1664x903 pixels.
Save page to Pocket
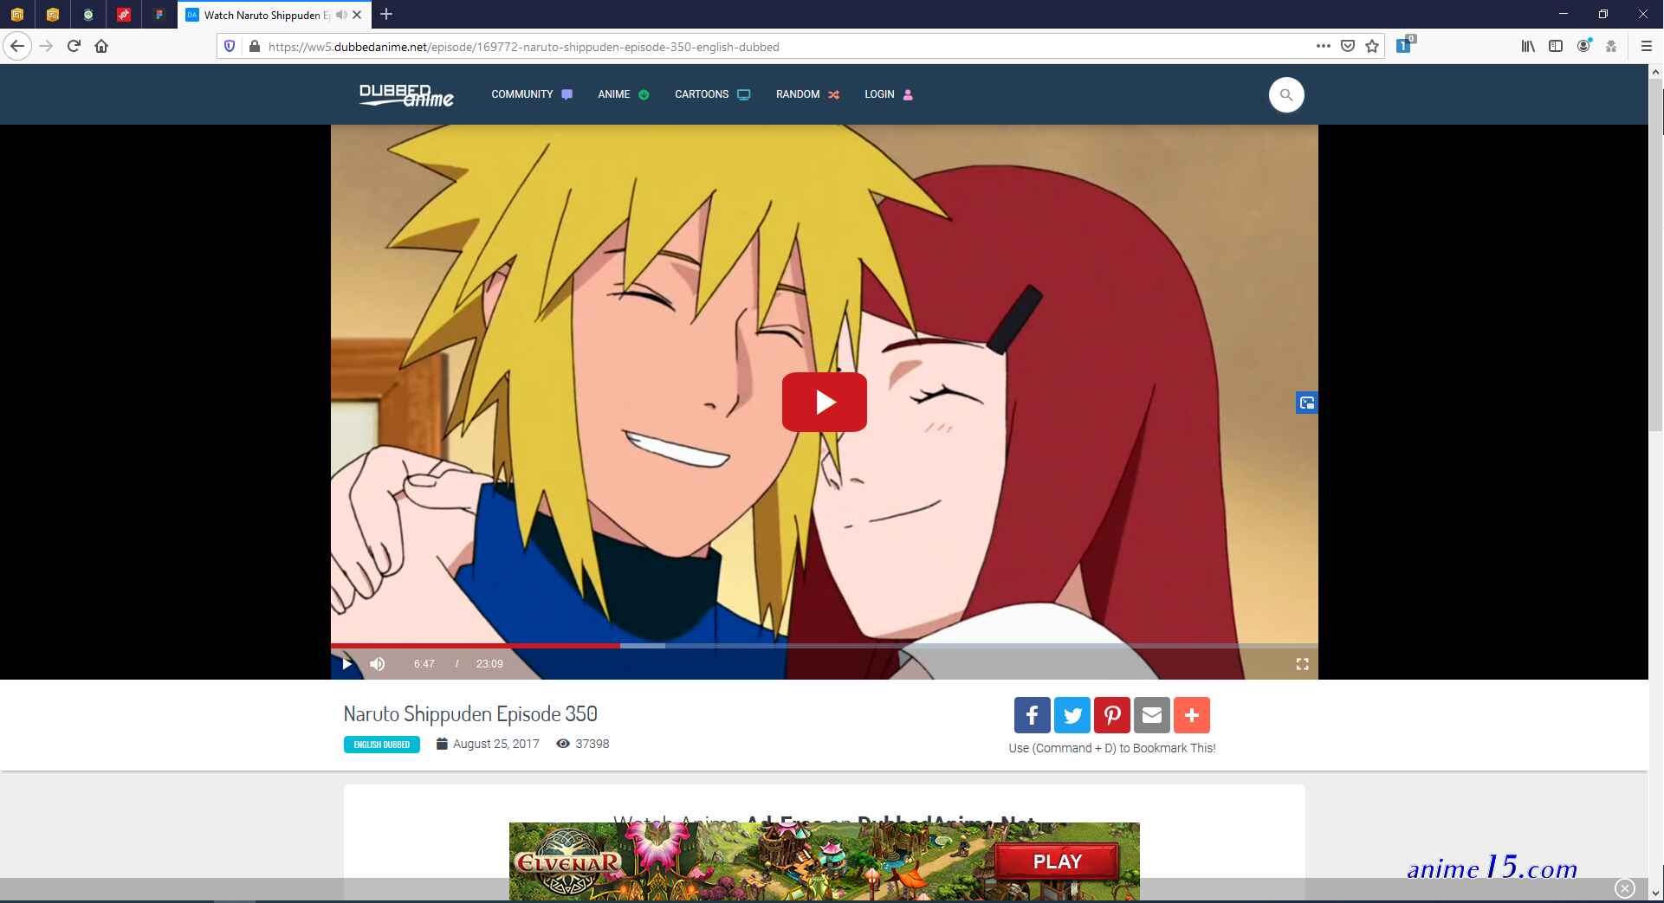click(1348, 46)
